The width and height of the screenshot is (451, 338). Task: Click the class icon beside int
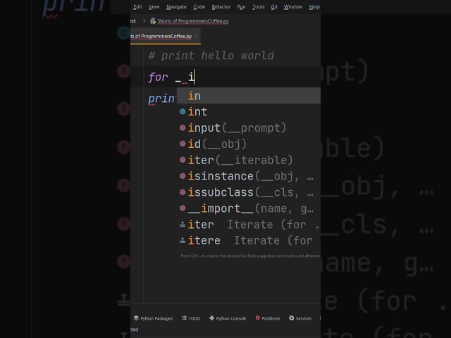pos(183,111)
